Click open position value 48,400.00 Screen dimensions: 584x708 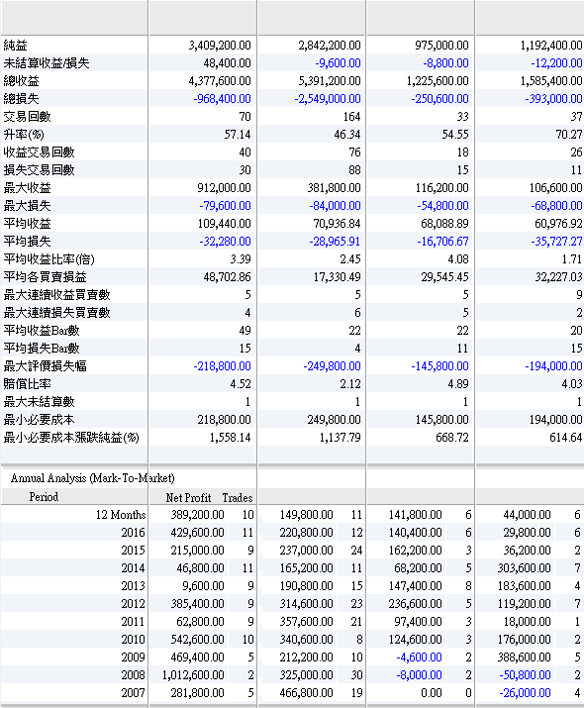(x=227, y=63)
